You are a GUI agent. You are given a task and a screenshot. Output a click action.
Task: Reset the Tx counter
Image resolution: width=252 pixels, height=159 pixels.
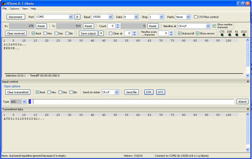point(88,26)
